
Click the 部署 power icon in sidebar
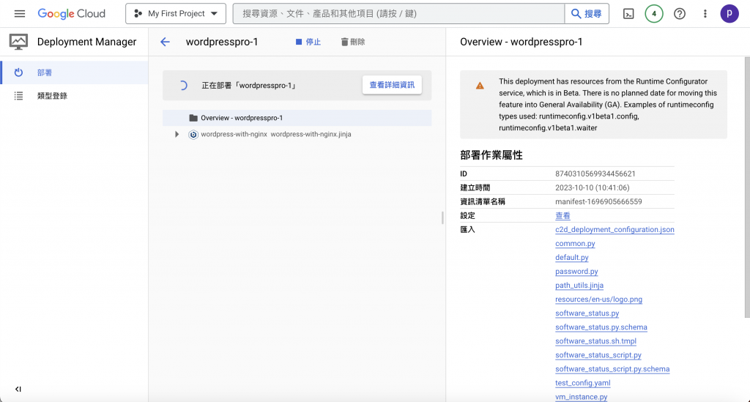(x=18, y=72)
